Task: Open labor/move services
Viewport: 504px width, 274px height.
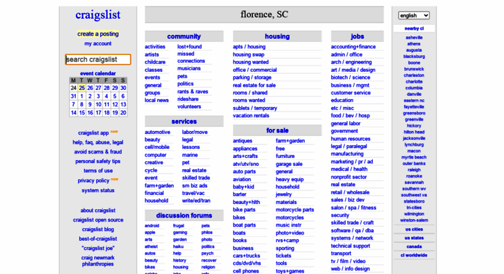Action: (x=195, y=132)
